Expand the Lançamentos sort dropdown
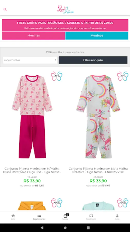Viewport: 130px width, 232px height. click(30, 60)
